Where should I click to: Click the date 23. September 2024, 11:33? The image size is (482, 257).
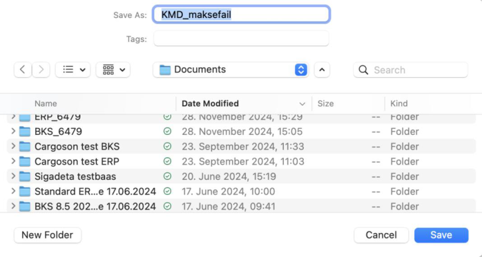243,147
